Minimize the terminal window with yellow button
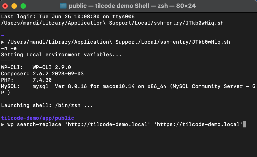Viewport: 257px width, 157px height. click(x=14, y=6)
